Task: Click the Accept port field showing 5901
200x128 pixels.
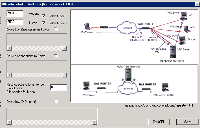Action: tap(15, 14)
